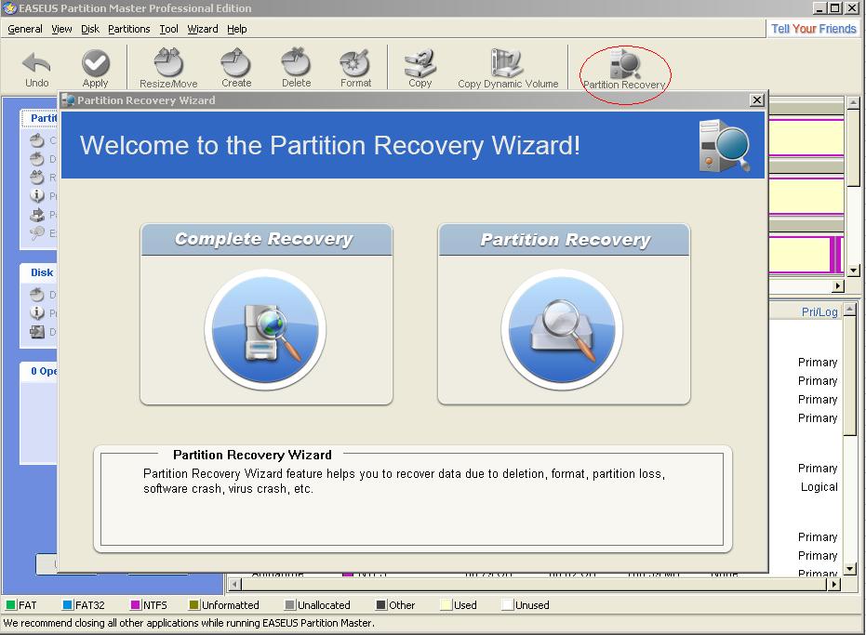Click first icon in Partitions side panel
The width and height of the screenshot is (866, 635).
[x=37, y=140]
